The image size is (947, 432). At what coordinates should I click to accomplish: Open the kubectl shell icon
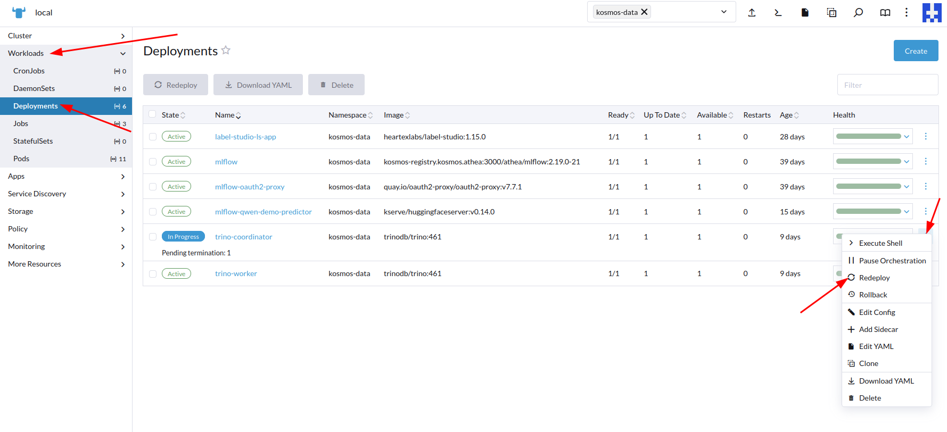(x=778, y=13)
